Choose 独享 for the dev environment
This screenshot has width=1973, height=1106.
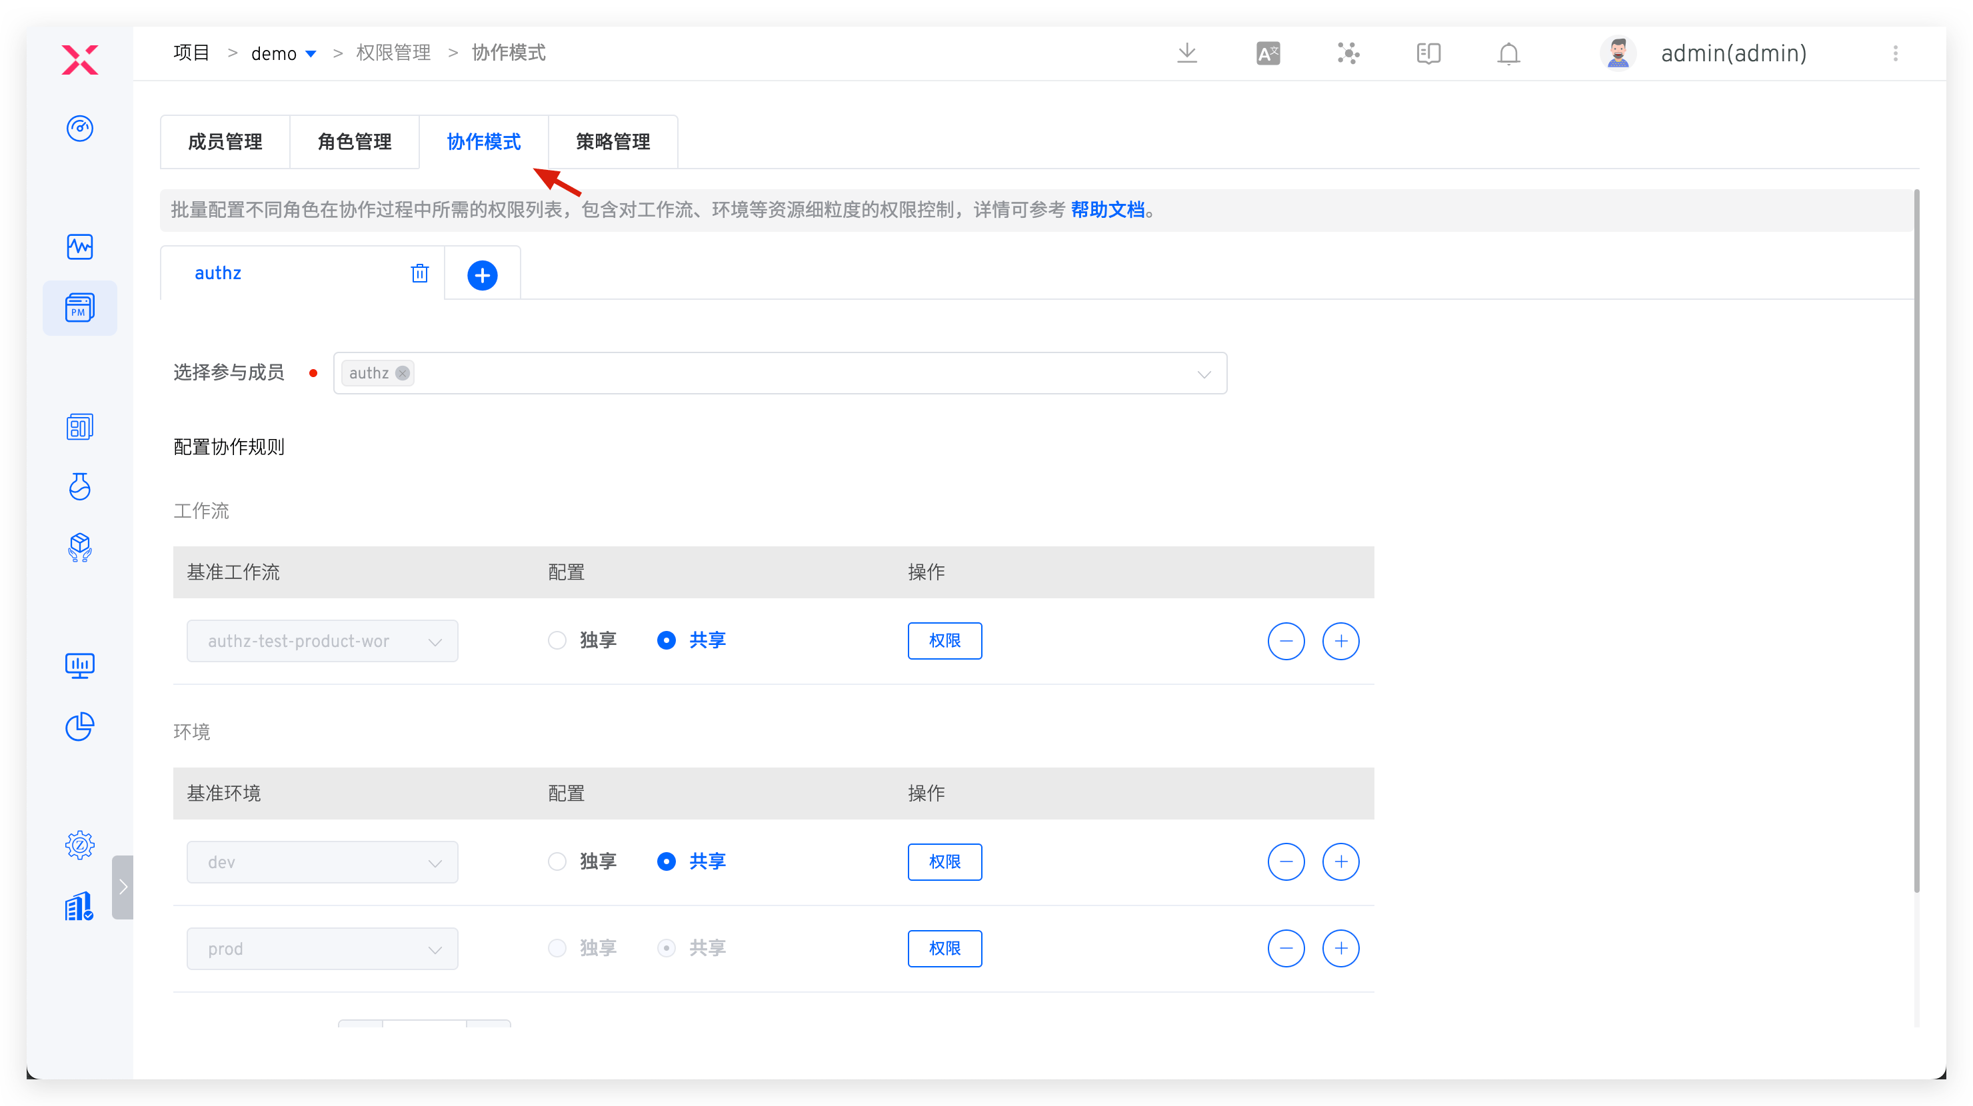(557, 861)
